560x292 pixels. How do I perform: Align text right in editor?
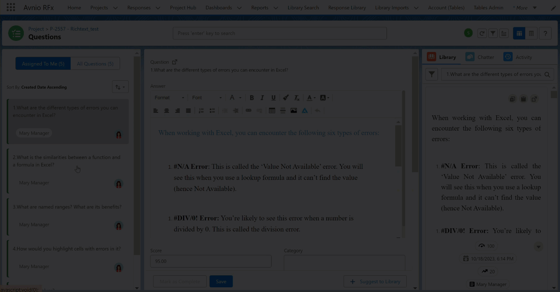coord(177,111)
